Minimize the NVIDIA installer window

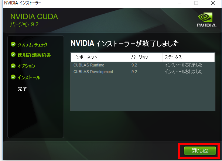(x=179, y=3)
